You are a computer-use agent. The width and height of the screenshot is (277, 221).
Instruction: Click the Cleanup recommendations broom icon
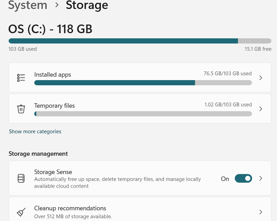(x=21, y=212)
